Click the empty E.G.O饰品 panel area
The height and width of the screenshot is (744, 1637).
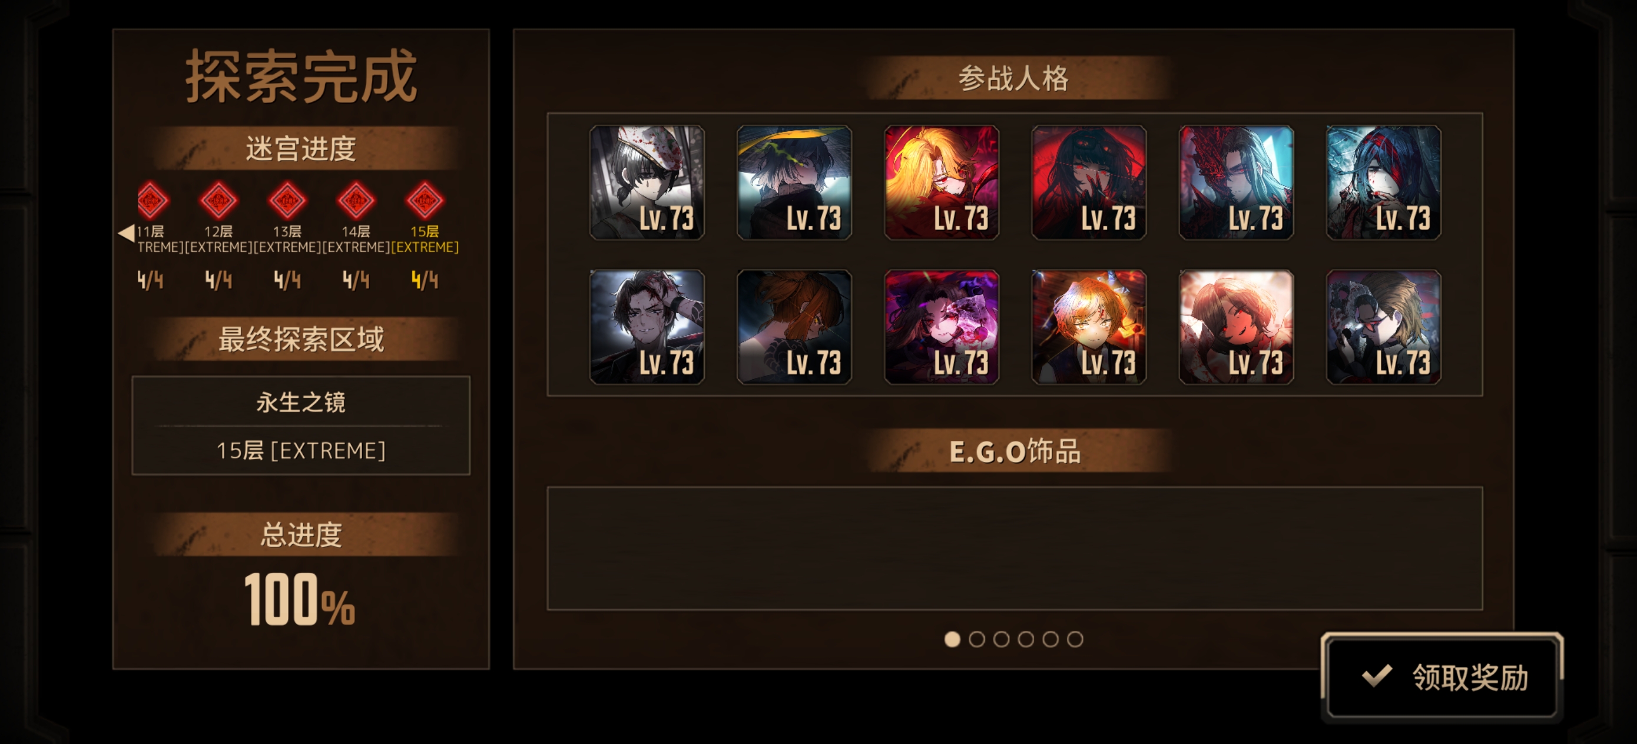point(1015,549)
